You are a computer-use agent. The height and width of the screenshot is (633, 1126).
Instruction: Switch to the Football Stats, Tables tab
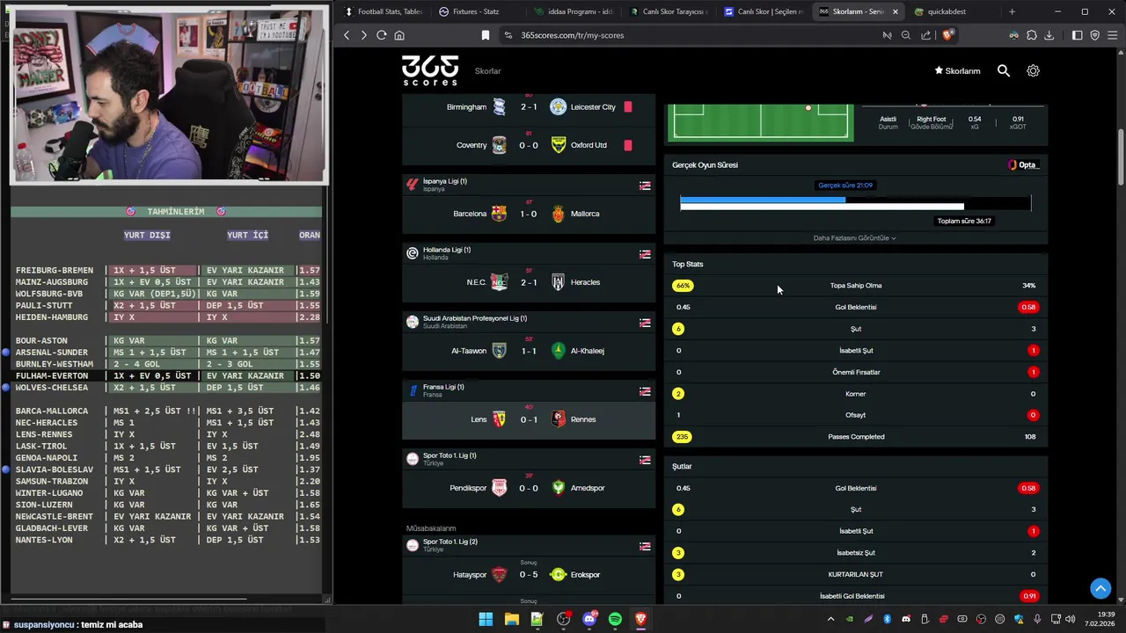384,11
